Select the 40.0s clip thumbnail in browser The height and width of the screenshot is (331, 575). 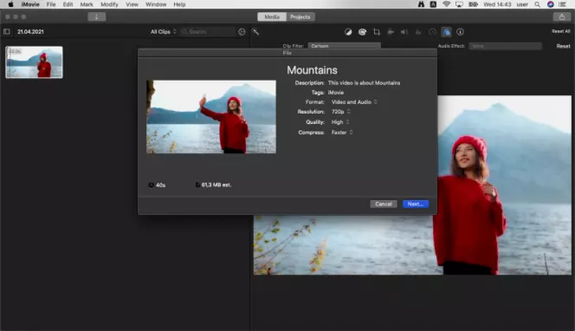34,62
